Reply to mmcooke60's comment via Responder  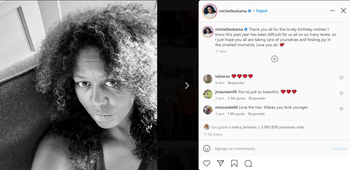pos(256,114)
